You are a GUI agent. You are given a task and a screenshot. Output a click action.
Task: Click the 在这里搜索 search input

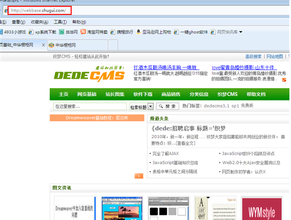[x=90, y=106]
